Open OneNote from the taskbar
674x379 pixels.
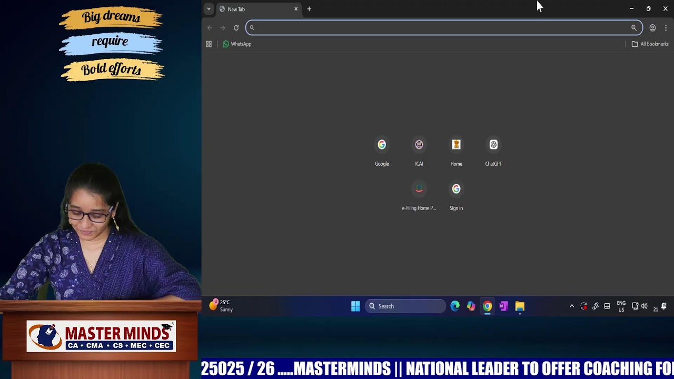[504, 306]
